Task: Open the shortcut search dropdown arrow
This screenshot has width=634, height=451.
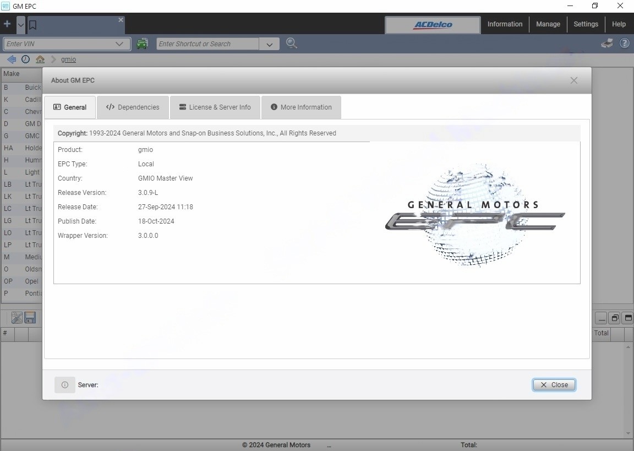Action: pos(269,44)
